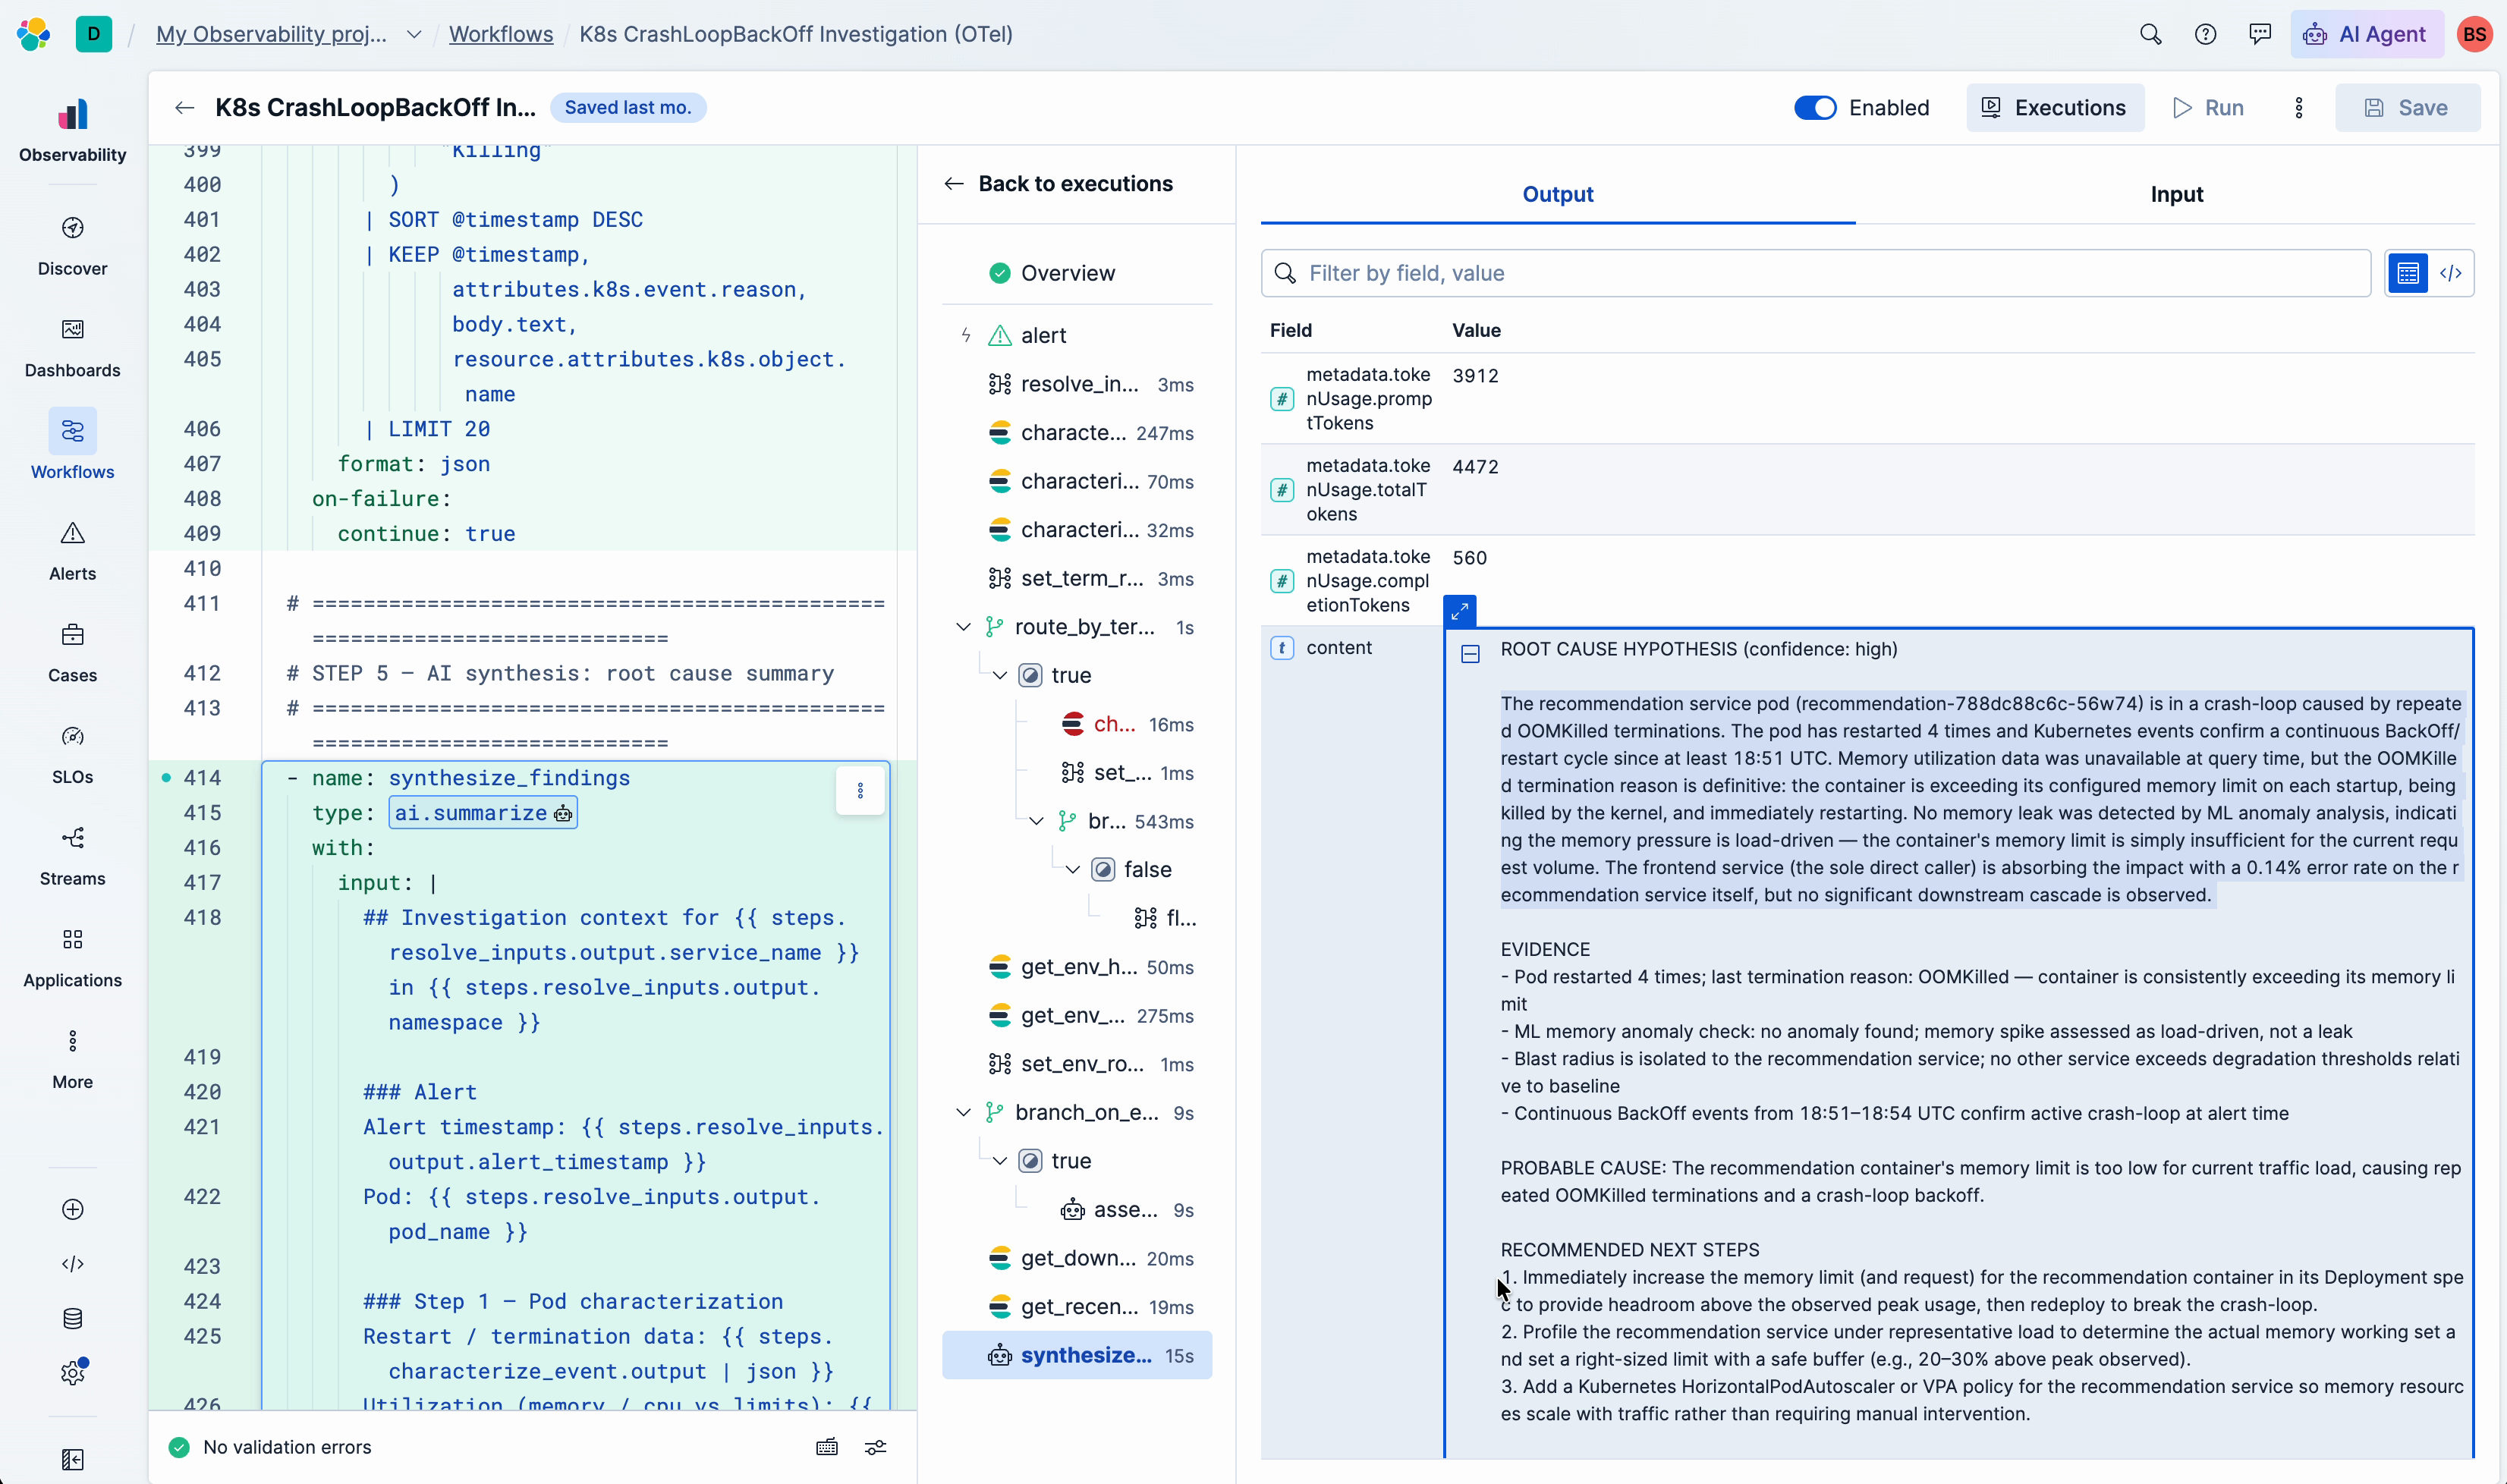Select the resolve_in... 3ms step
Image resolution: width=2507 pixels, height=1484 pixels.
click(1077, 384)
